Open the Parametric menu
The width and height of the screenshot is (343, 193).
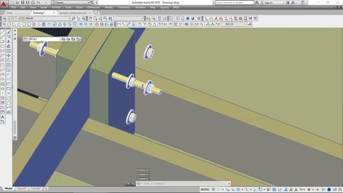[124, 8]
